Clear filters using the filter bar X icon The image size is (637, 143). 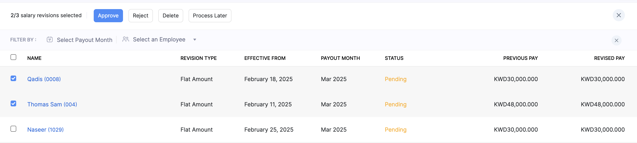(616, 40)
